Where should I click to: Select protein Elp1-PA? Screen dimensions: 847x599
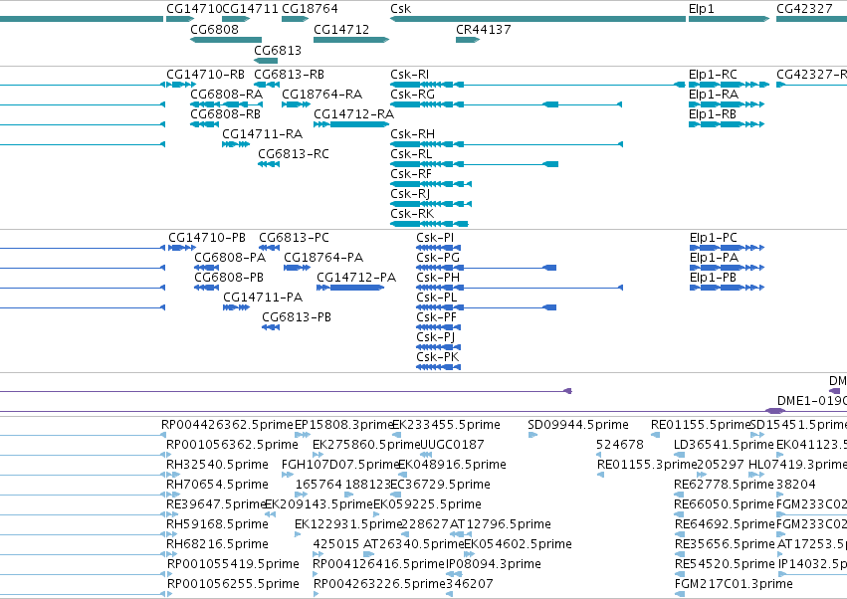coord(714,258)
